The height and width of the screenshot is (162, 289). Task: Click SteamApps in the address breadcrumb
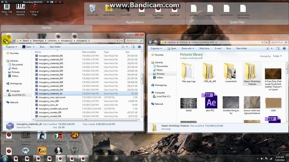click(x=38, y=40)
